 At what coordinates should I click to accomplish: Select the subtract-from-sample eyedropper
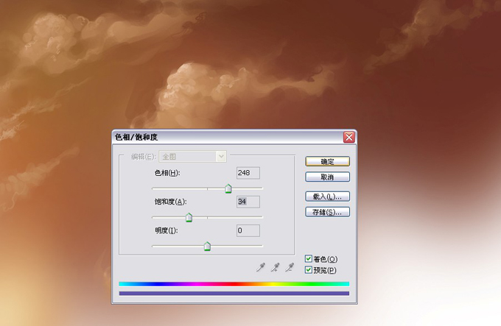click(x=290, y=267)
